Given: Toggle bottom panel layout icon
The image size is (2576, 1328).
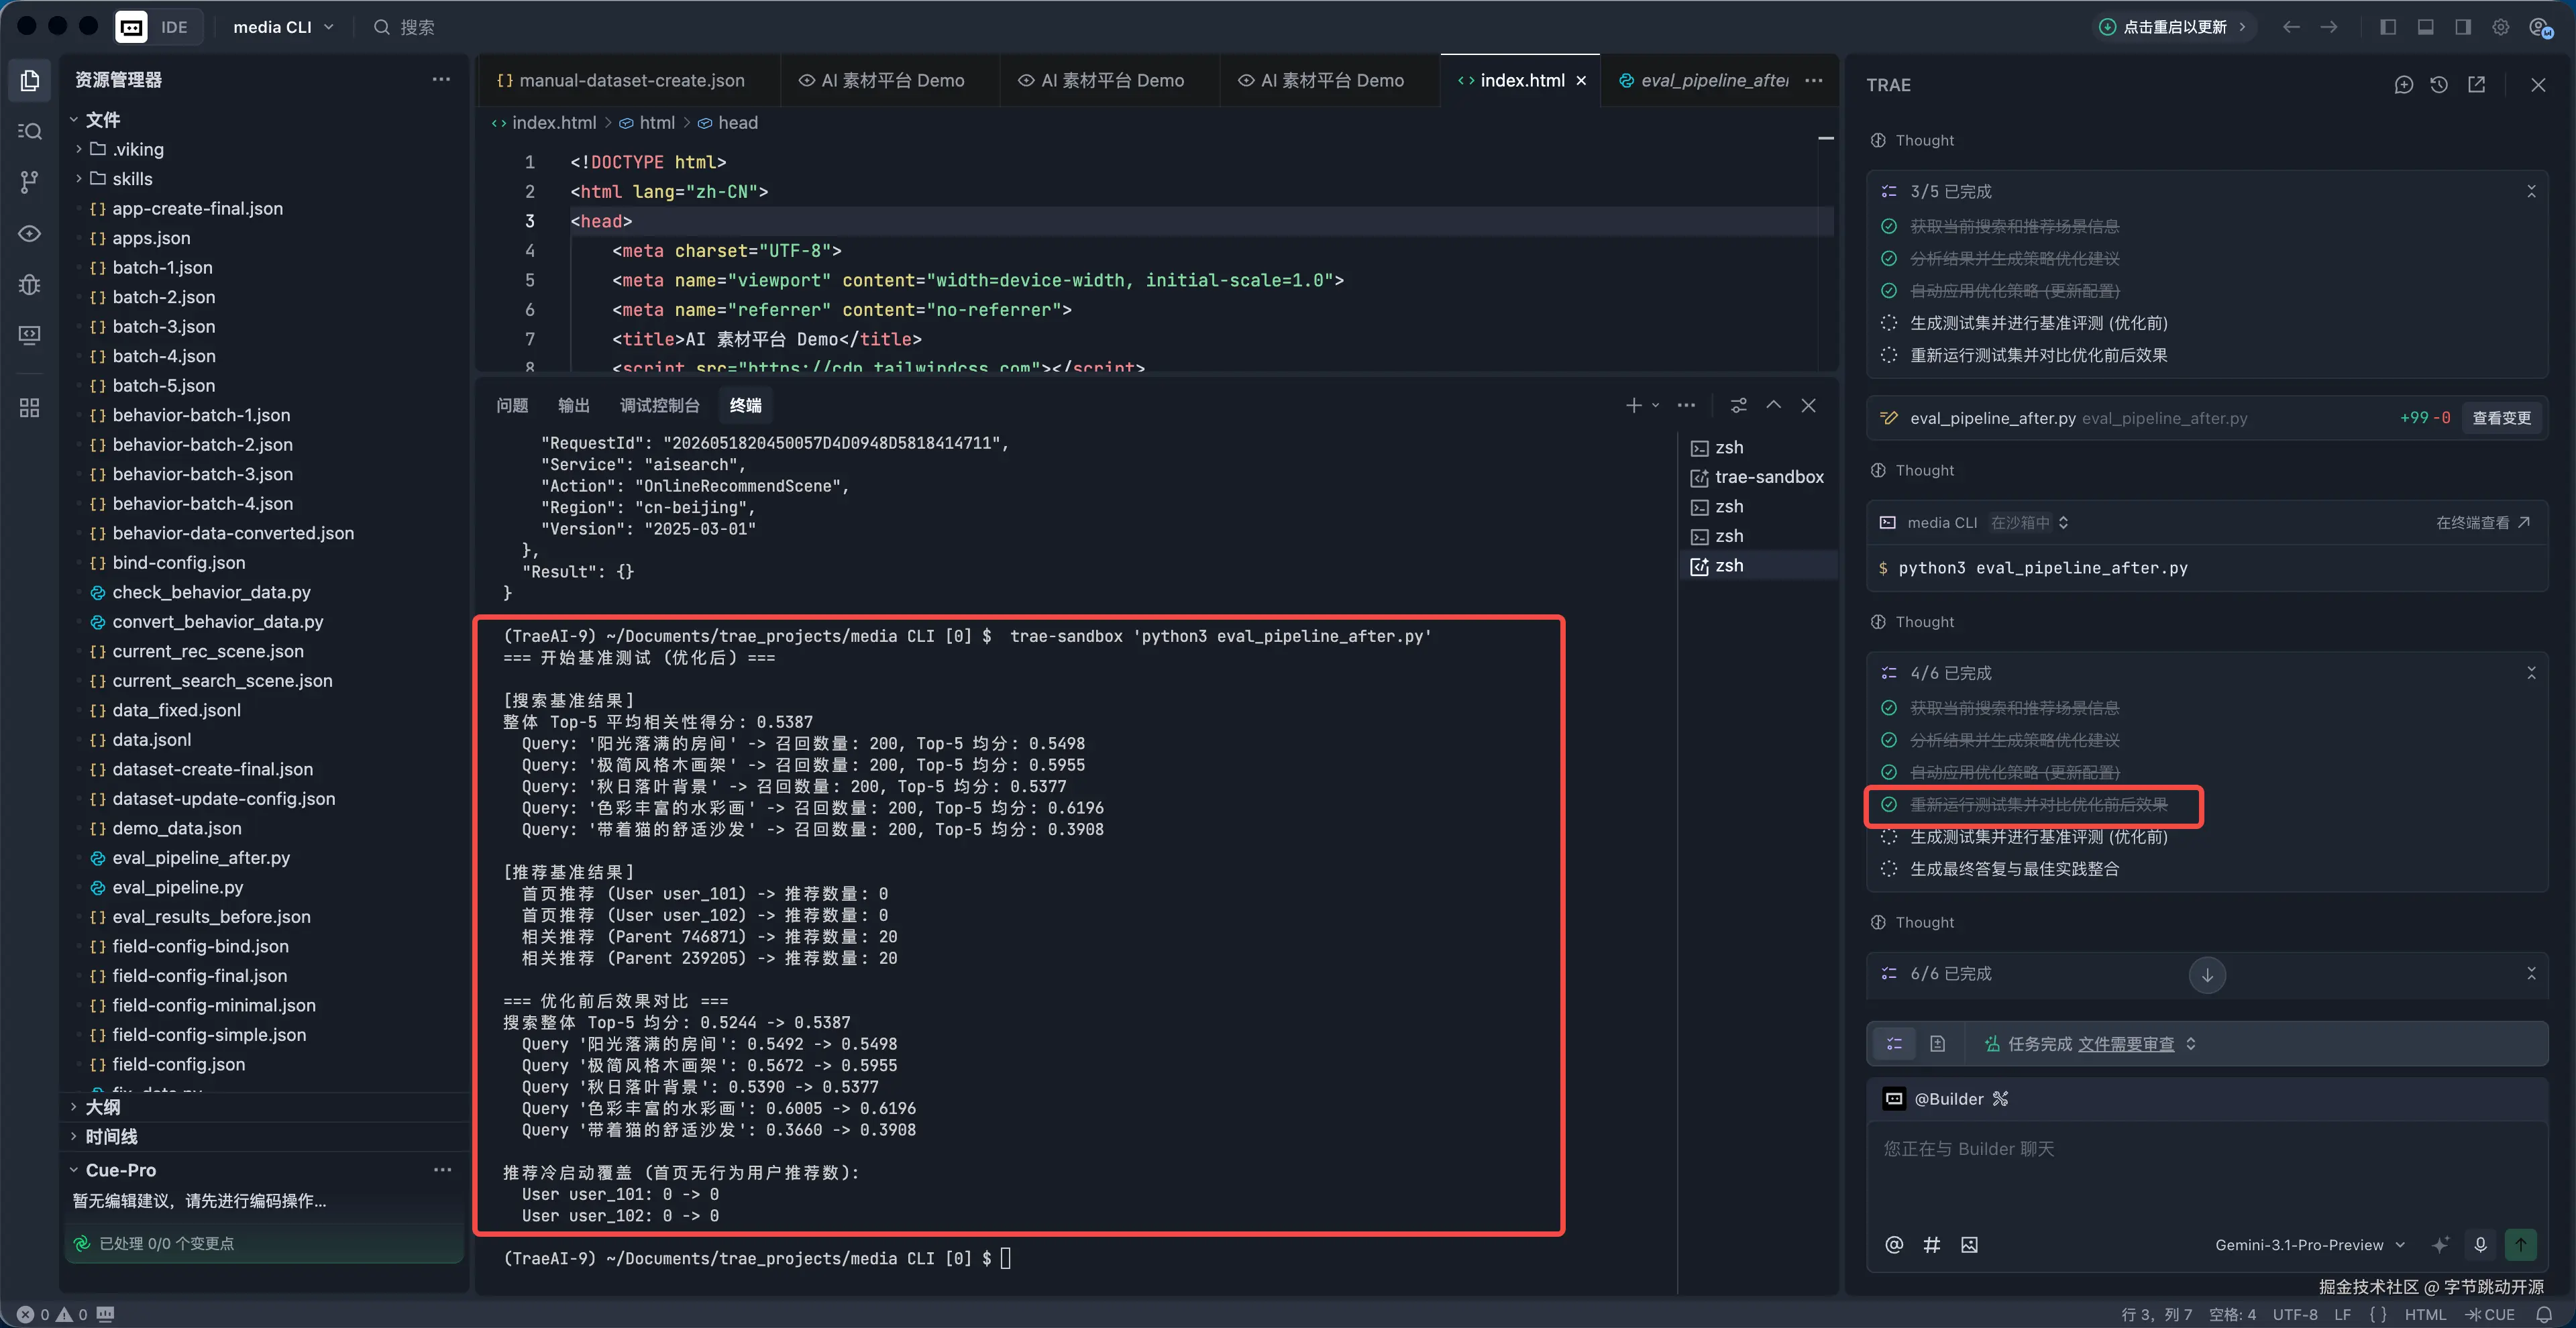Looking at the screenshot, I should click(x=2425, y=27).
